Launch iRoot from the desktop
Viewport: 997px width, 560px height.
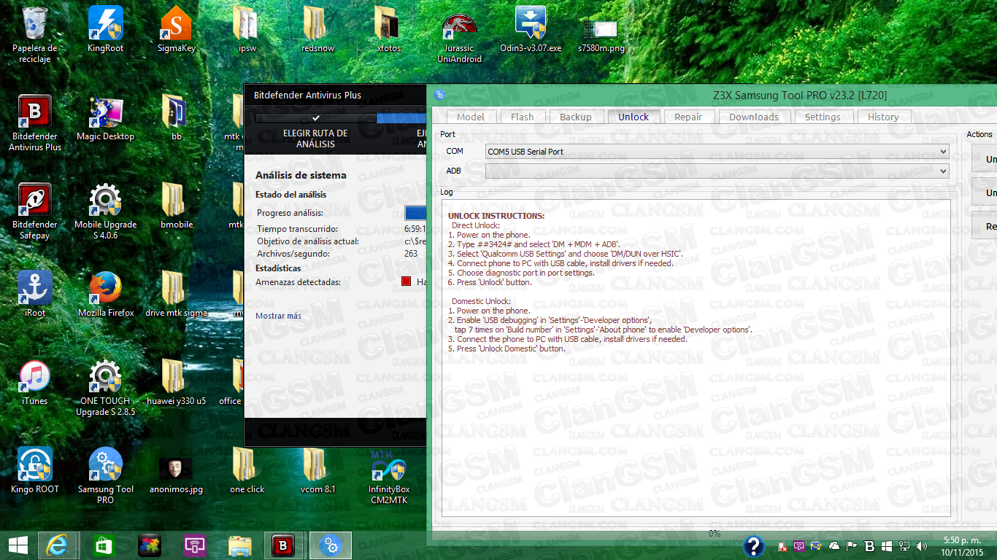34,294
